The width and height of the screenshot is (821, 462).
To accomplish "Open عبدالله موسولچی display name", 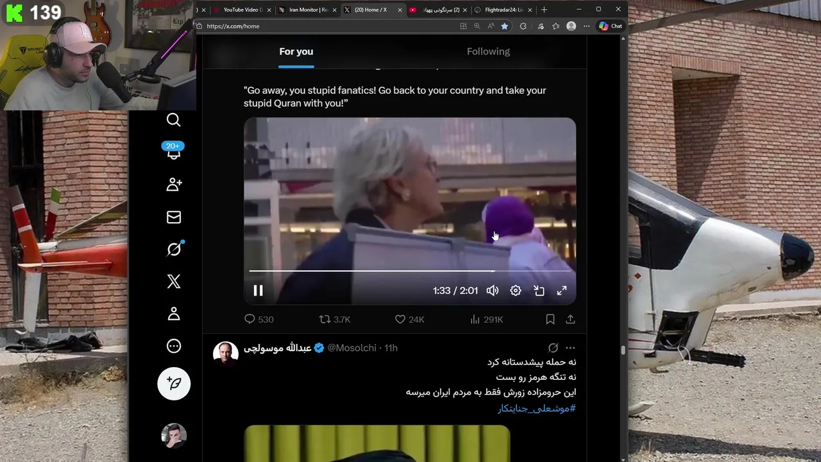I will click(x=277, y=348).
